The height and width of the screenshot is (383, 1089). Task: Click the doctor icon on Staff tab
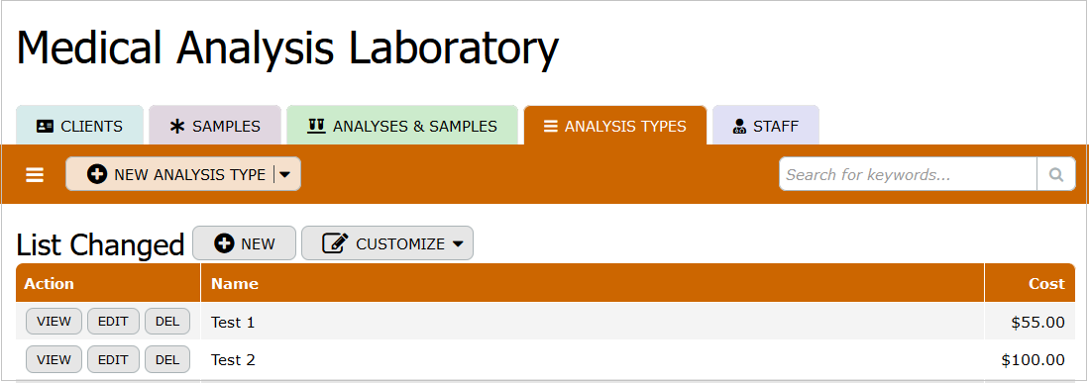[x=739, y=127]
